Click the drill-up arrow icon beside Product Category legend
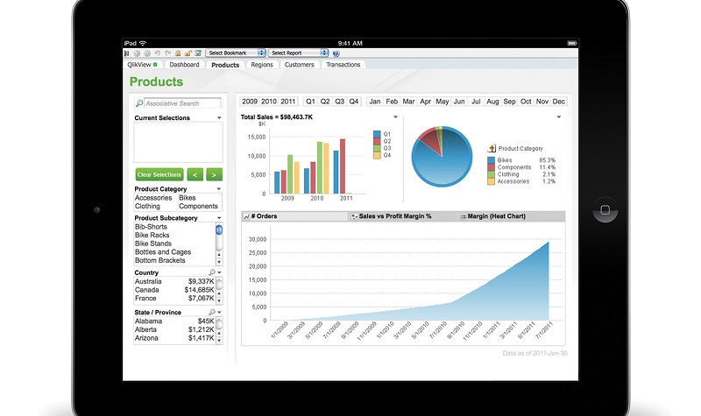 click(492, 148)
